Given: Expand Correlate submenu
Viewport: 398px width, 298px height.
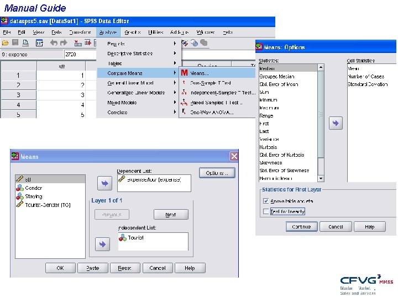Looking at the screenshot, I should (x=139, y=112).
